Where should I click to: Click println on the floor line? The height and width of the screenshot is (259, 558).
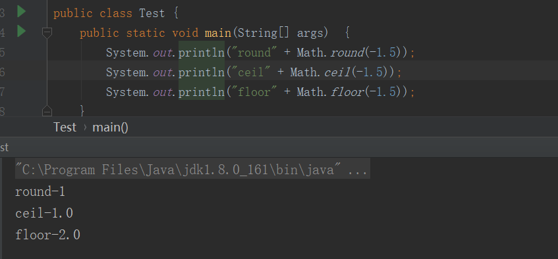click(202, 93)
